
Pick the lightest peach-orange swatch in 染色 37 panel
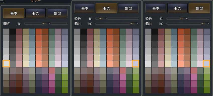181,64
